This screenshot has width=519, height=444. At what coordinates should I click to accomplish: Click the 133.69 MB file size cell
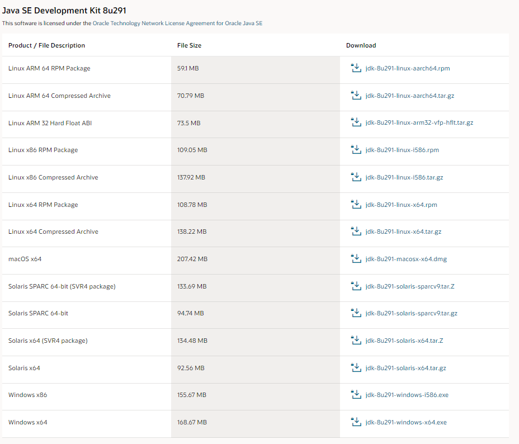pos(256,288)
